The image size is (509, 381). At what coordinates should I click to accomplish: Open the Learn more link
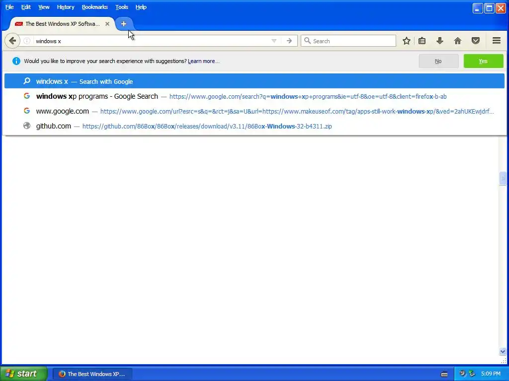pyautogui.click(x=203, y=61)
